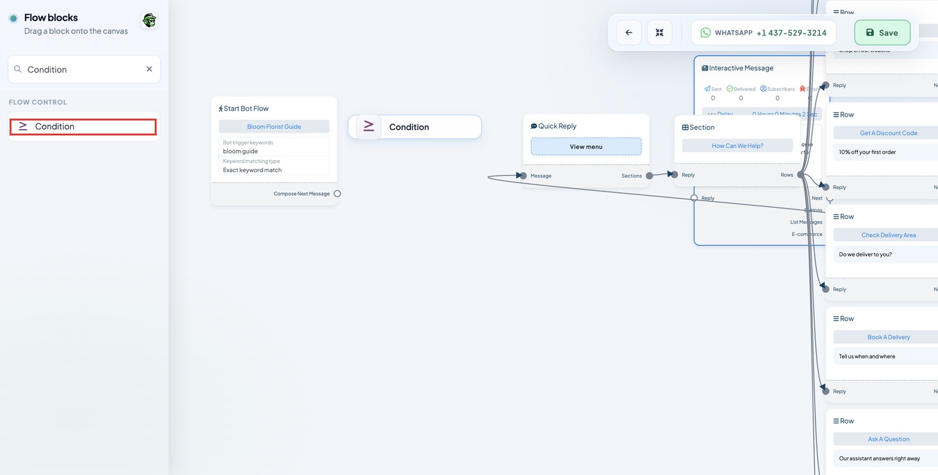Open the Bloom Florist Guide title

coord(274,127)
